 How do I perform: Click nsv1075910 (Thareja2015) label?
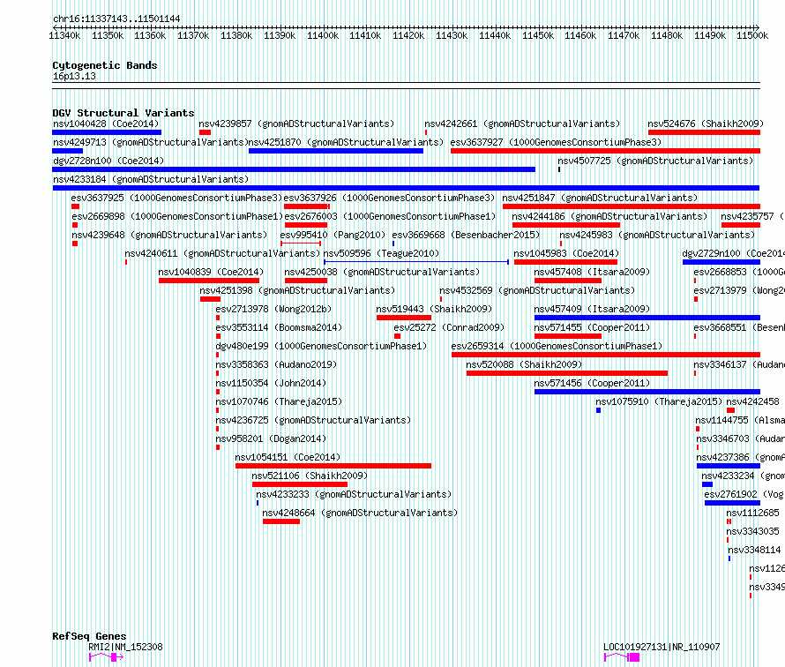[659, 401]
